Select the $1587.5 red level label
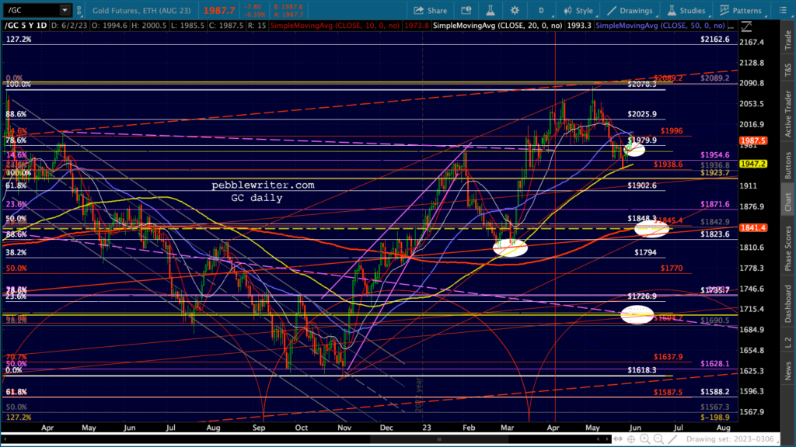796x447 pixels. point(668,392)
